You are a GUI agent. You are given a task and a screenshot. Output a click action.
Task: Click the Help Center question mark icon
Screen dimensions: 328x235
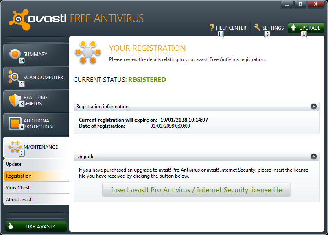coord(211,28)
